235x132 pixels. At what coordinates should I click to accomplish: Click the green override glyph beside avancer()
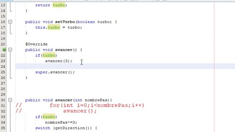[x=4, y=49]
